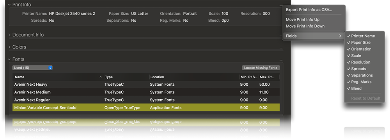Collapse the Print Info section
This screenshot has width=390, height=140.
pyautogui.click(x=9, y=5)
